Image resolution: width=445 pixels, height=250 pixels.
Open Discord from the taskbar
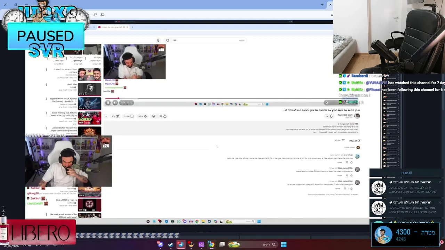click(x=160, y=244)
